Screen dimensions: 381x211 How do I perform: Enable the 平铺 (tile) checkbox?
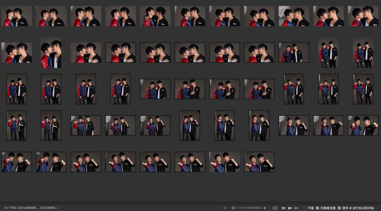point(305,208)
